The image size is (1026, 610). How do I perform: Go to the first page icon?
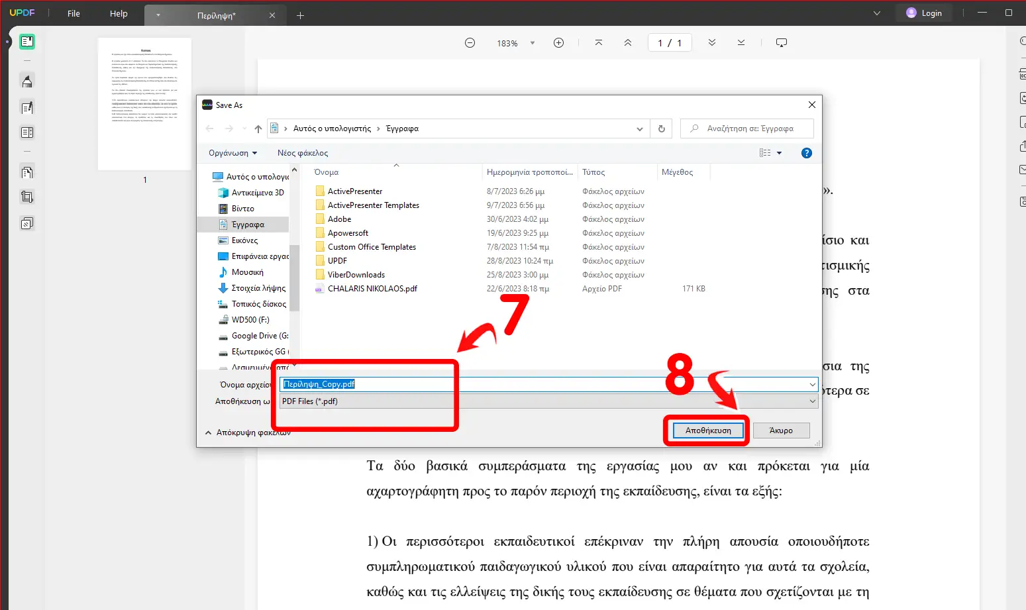click(598, 43)
